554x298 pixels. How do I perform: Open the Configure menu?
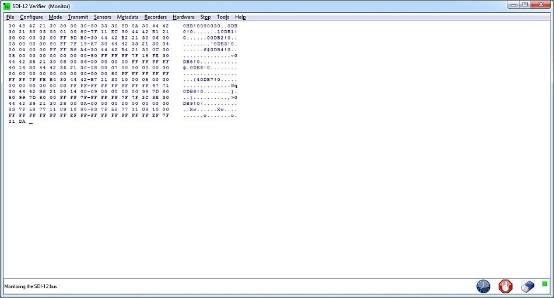31,17
